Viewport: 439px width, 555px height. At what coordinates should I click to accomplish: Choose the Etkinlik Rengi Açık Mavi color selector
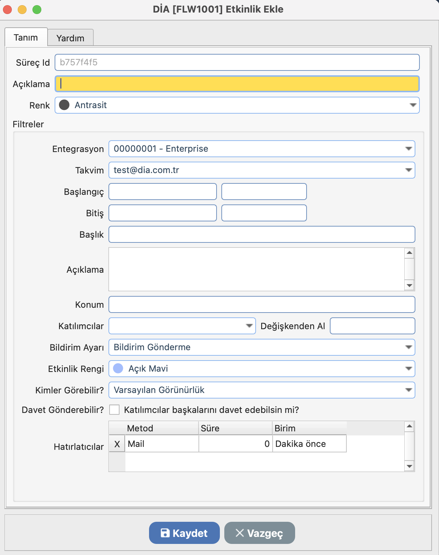pyautogui.click(x=262, y=369)
